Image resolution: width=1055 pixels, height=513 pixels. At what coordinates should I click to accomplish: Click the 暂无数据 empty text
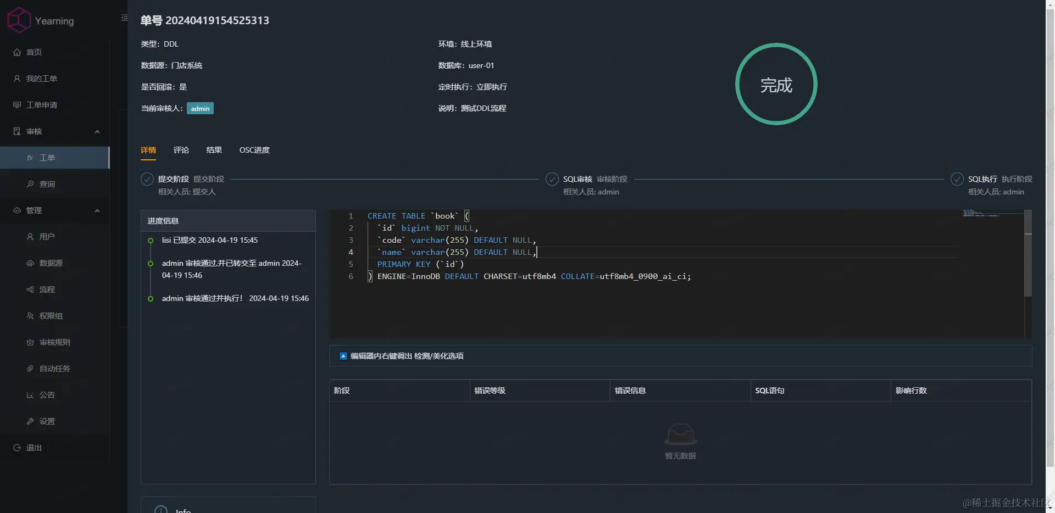coord(680,456)
